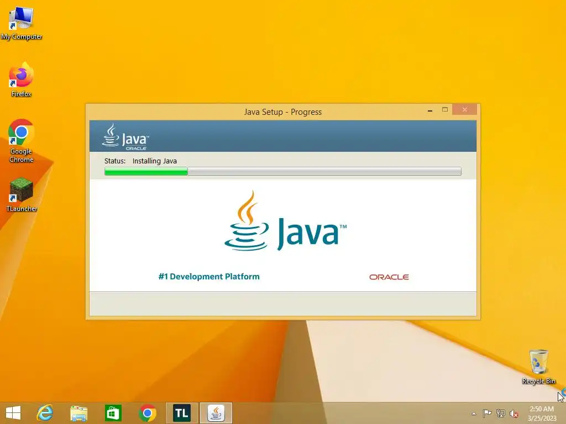Open the clock showing 2:50 AM
This screenshot has height=424, width=566.
(x=542, y=414)
